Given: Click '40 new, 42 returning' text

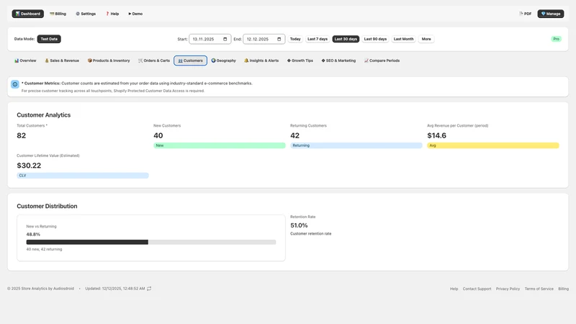Looking at the screenshot, I should pos(44,249).
